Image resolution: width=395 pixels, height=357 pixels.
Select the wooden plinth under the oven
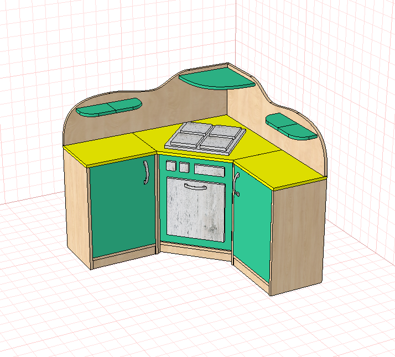[196, 251]
